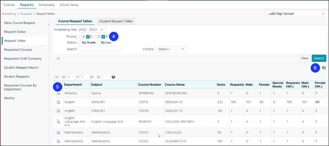Click into the Search text field
The height and width of the screenshot is (146, 329).
click(x=99, y=49)
